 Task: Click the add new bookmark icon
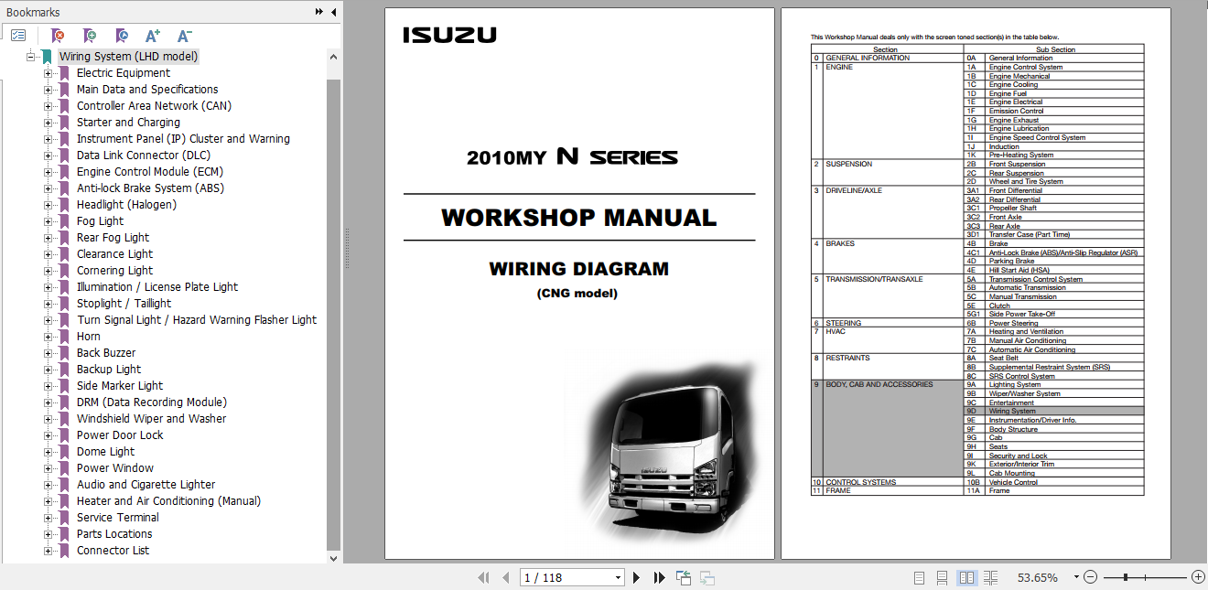pos(89,36)
